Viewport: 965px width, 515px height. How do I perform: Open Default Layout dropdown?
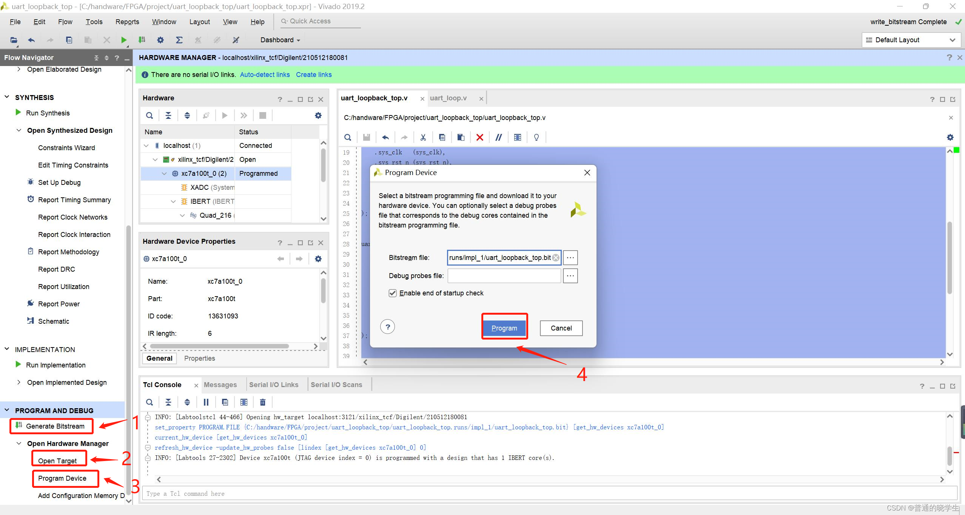pos(911,40)
